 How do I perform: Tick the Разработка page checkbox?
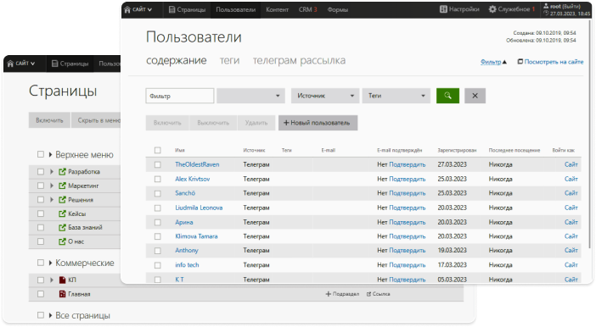(41, 172)
